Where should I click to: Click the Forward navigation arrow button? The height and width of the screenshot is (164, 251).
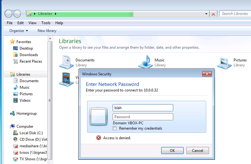(17, 14)
